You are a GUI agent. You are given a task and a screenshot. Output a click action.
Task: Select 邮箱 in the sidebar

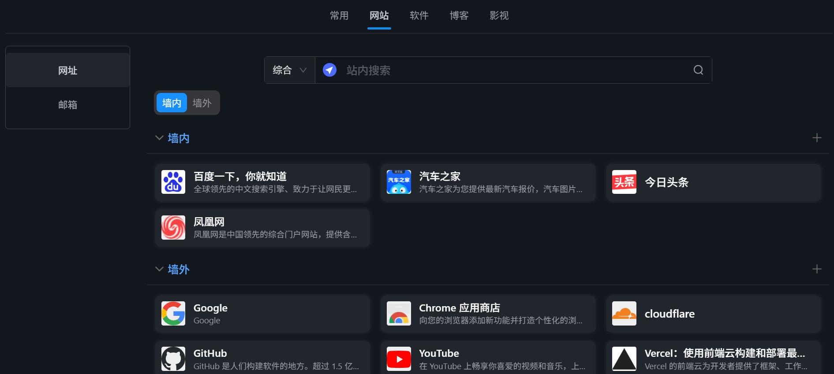pos(67,105)
